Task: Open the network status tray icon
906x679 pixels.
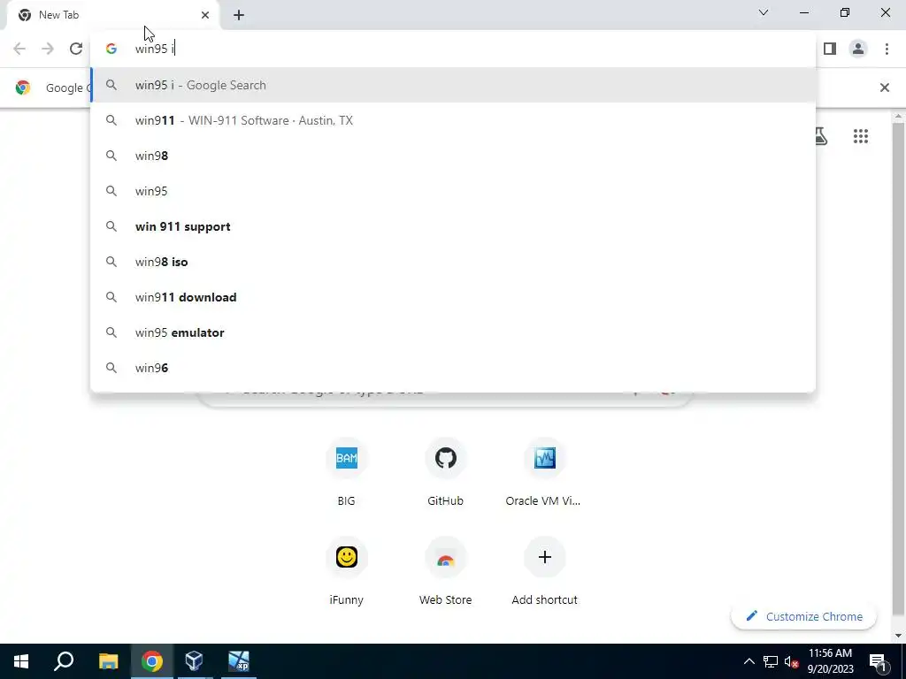Action: (771, 661)
